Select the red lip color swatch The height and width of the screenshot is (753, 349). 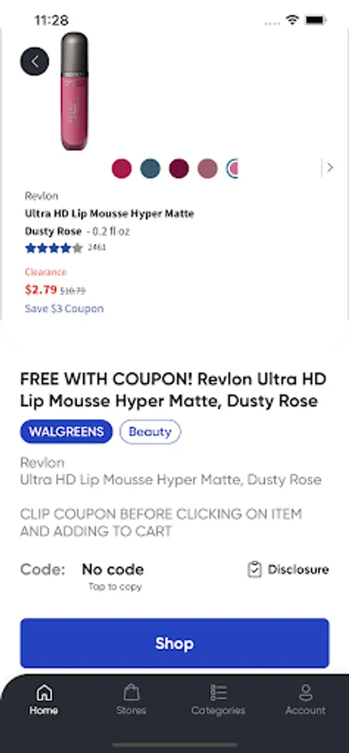coord(121,168)
